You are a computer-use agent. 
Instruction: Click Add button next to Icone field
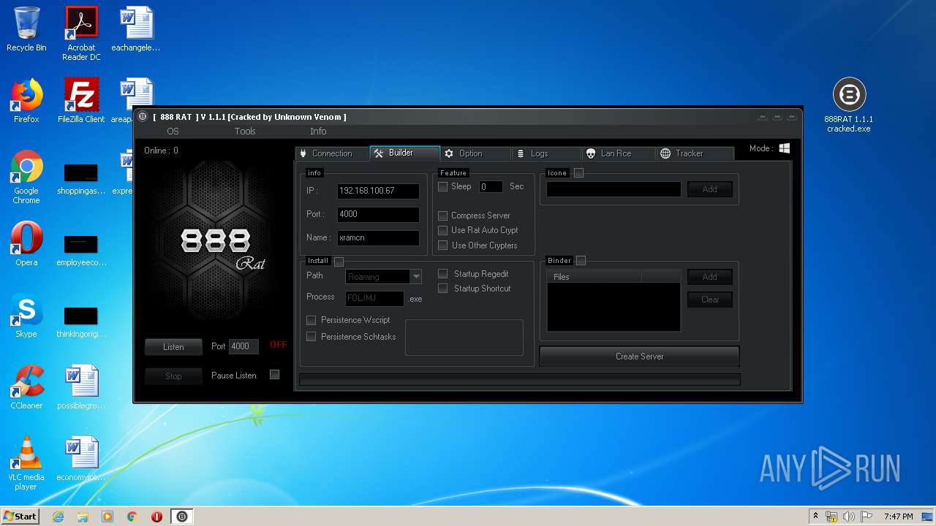pos(709,189)
